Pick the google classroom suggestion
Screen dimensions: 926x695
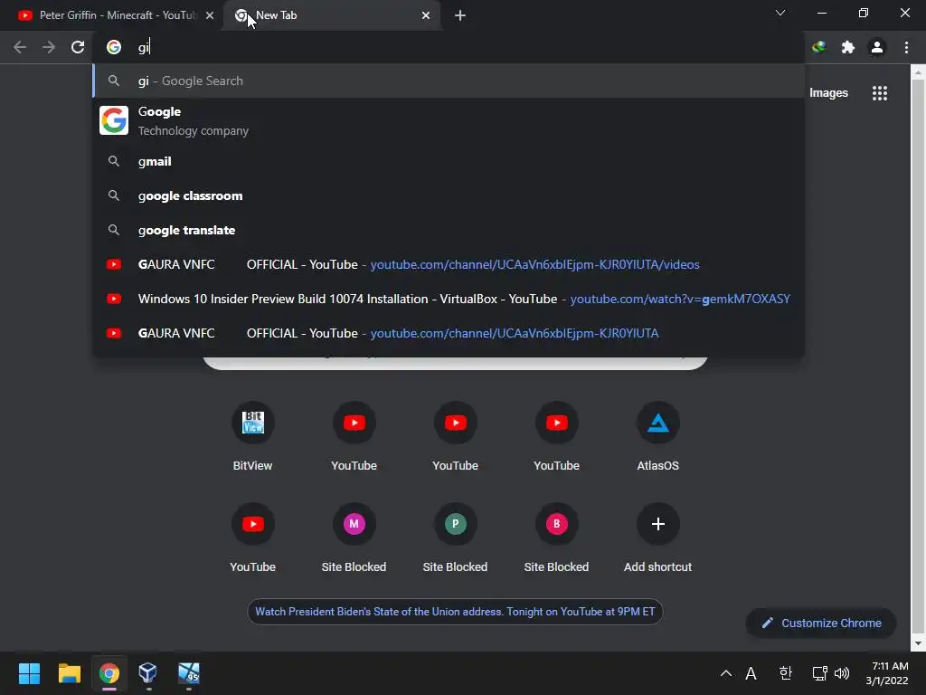click(x=449, y=195)
